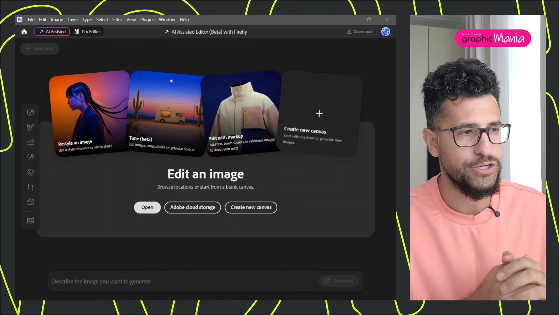The height and width of the screenshot is (315, 560).
Task: Open the Edit menu
Action: [43, 20]
